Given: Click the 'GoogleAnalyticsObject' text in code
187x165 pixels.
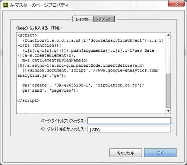Looking at the screenshot, I should point(117,41).
